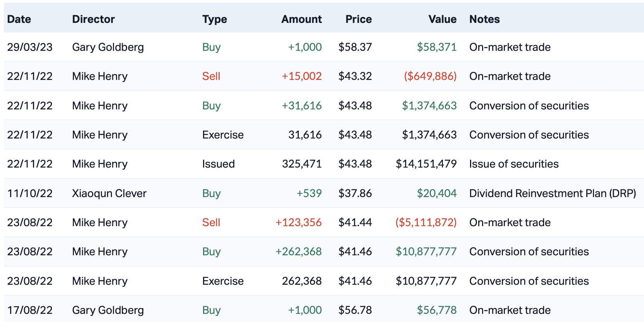Image resolution: width=644 pixels, height=322 pixels.
Task: Click the Notes column header
Action: click(x=484, y=19)
